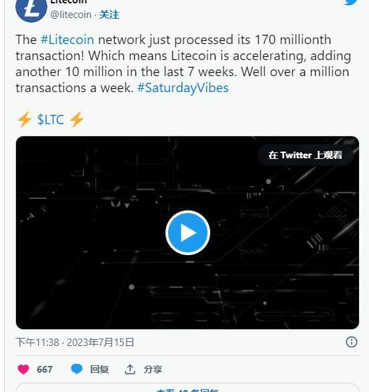Image resolution: width=369 pixels, height=392 pixels.
Task: Follow Litecoin via 关注 link
Action: pyautogui.click(x=109, y=15)
